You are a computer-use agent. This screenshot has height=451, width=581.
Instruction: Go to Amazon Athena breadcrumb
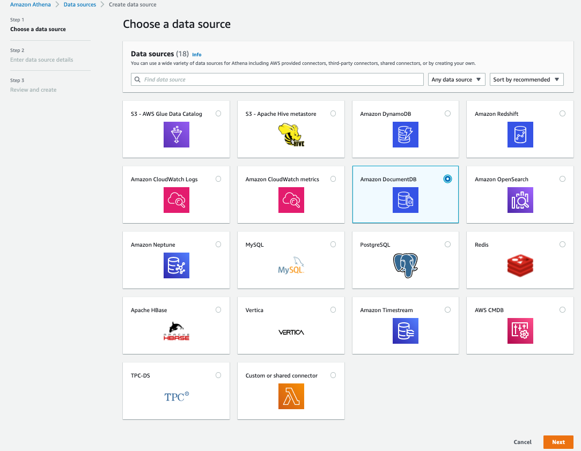pos(31,4)
